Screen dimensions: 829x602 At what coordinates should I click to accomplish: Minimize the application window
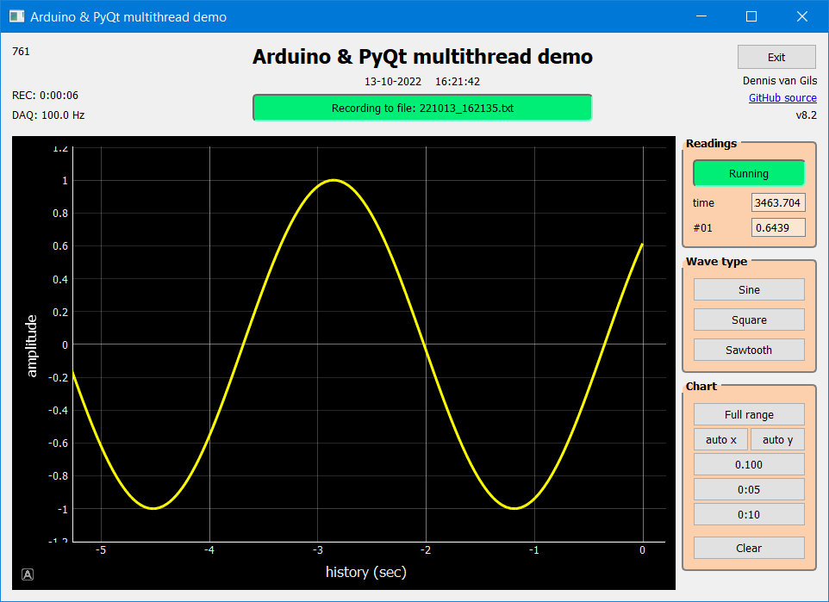point(701,16)
